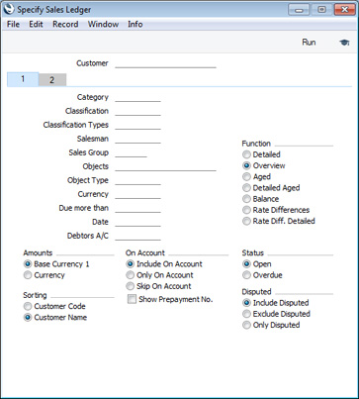Click the Due more than field
Image resolution: width=359 pixels, height=399 pixels.
tap(137, 208)
